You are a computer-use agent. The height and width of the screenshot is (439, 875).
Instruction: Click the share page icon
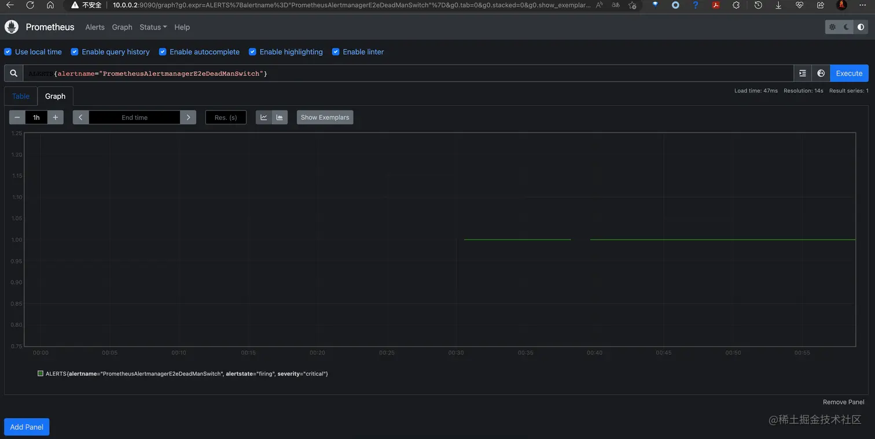pyautogui.click(x=821, y=5)
